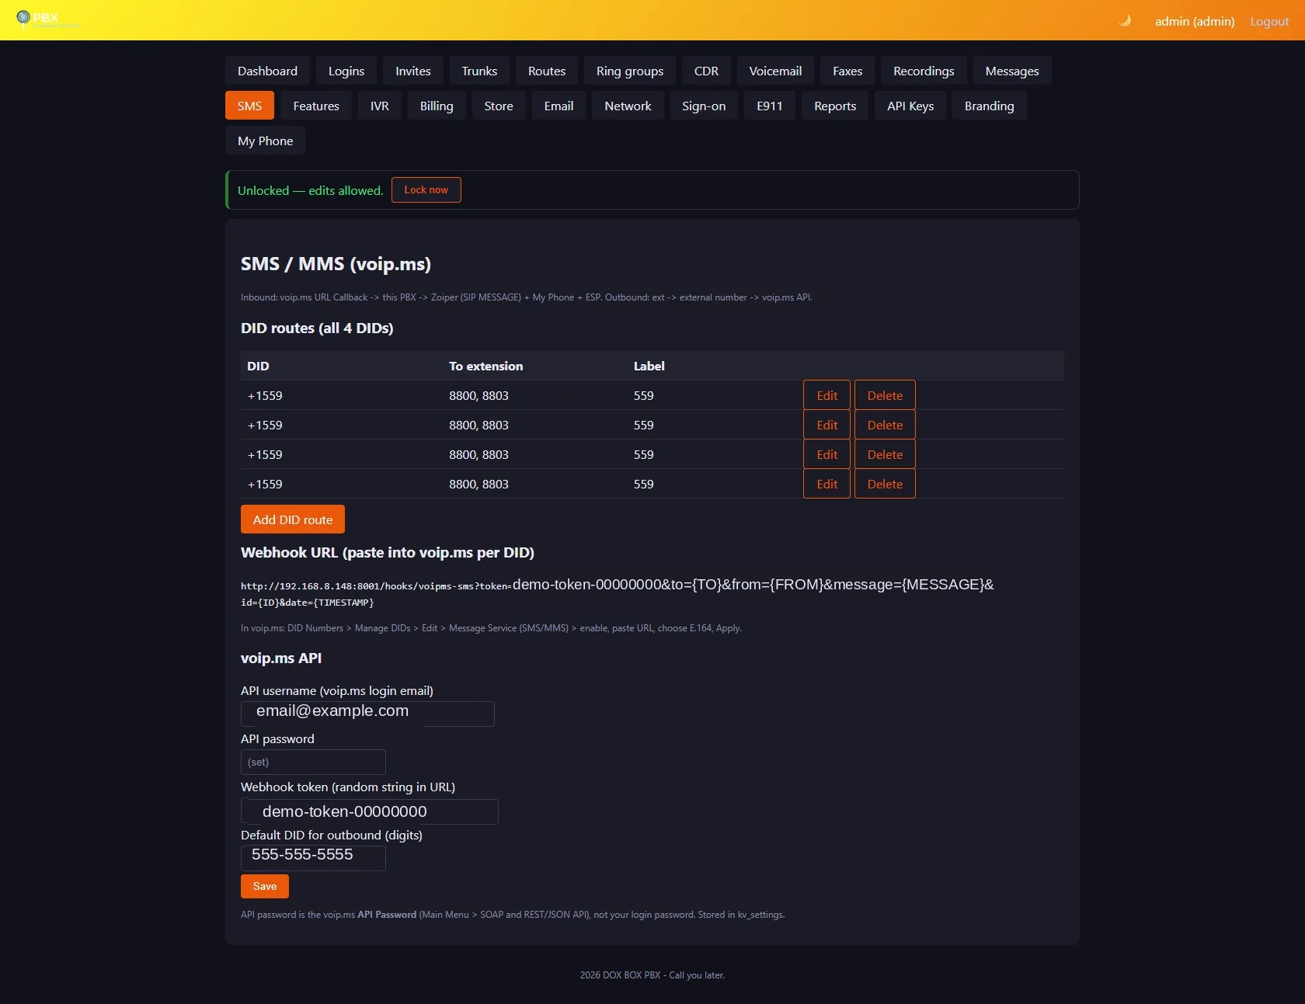Open the CDR tab

[706, 71]
